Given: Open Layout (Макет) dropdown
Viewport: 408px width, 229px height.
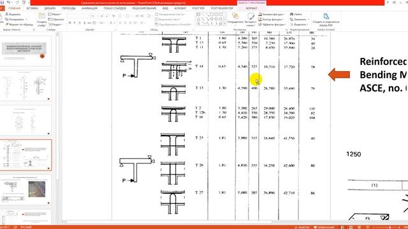Looking at the screenshot, I should (x=55, y=14).
